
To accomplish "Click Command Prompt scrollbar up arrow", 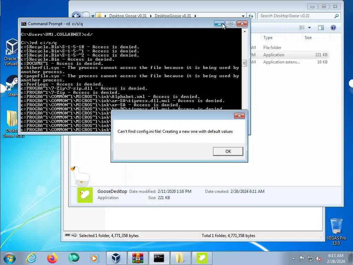I will click(244, 31).
